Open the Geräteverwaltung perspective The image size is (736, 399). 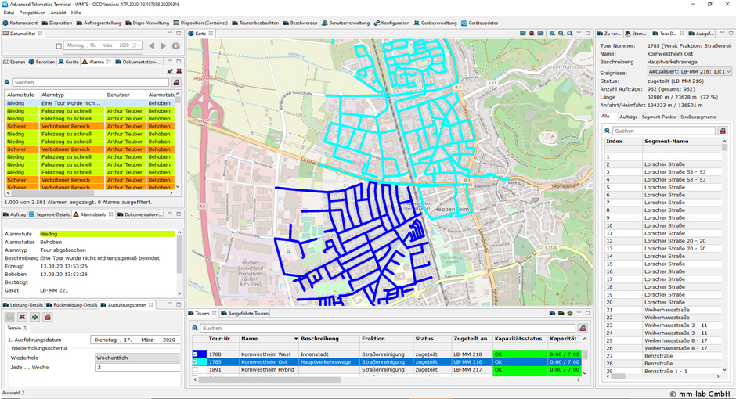coord(435,23)
